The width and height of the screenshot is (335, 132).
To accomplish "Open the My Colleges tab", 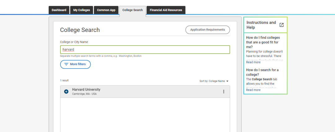I will [x=82, y=10].
